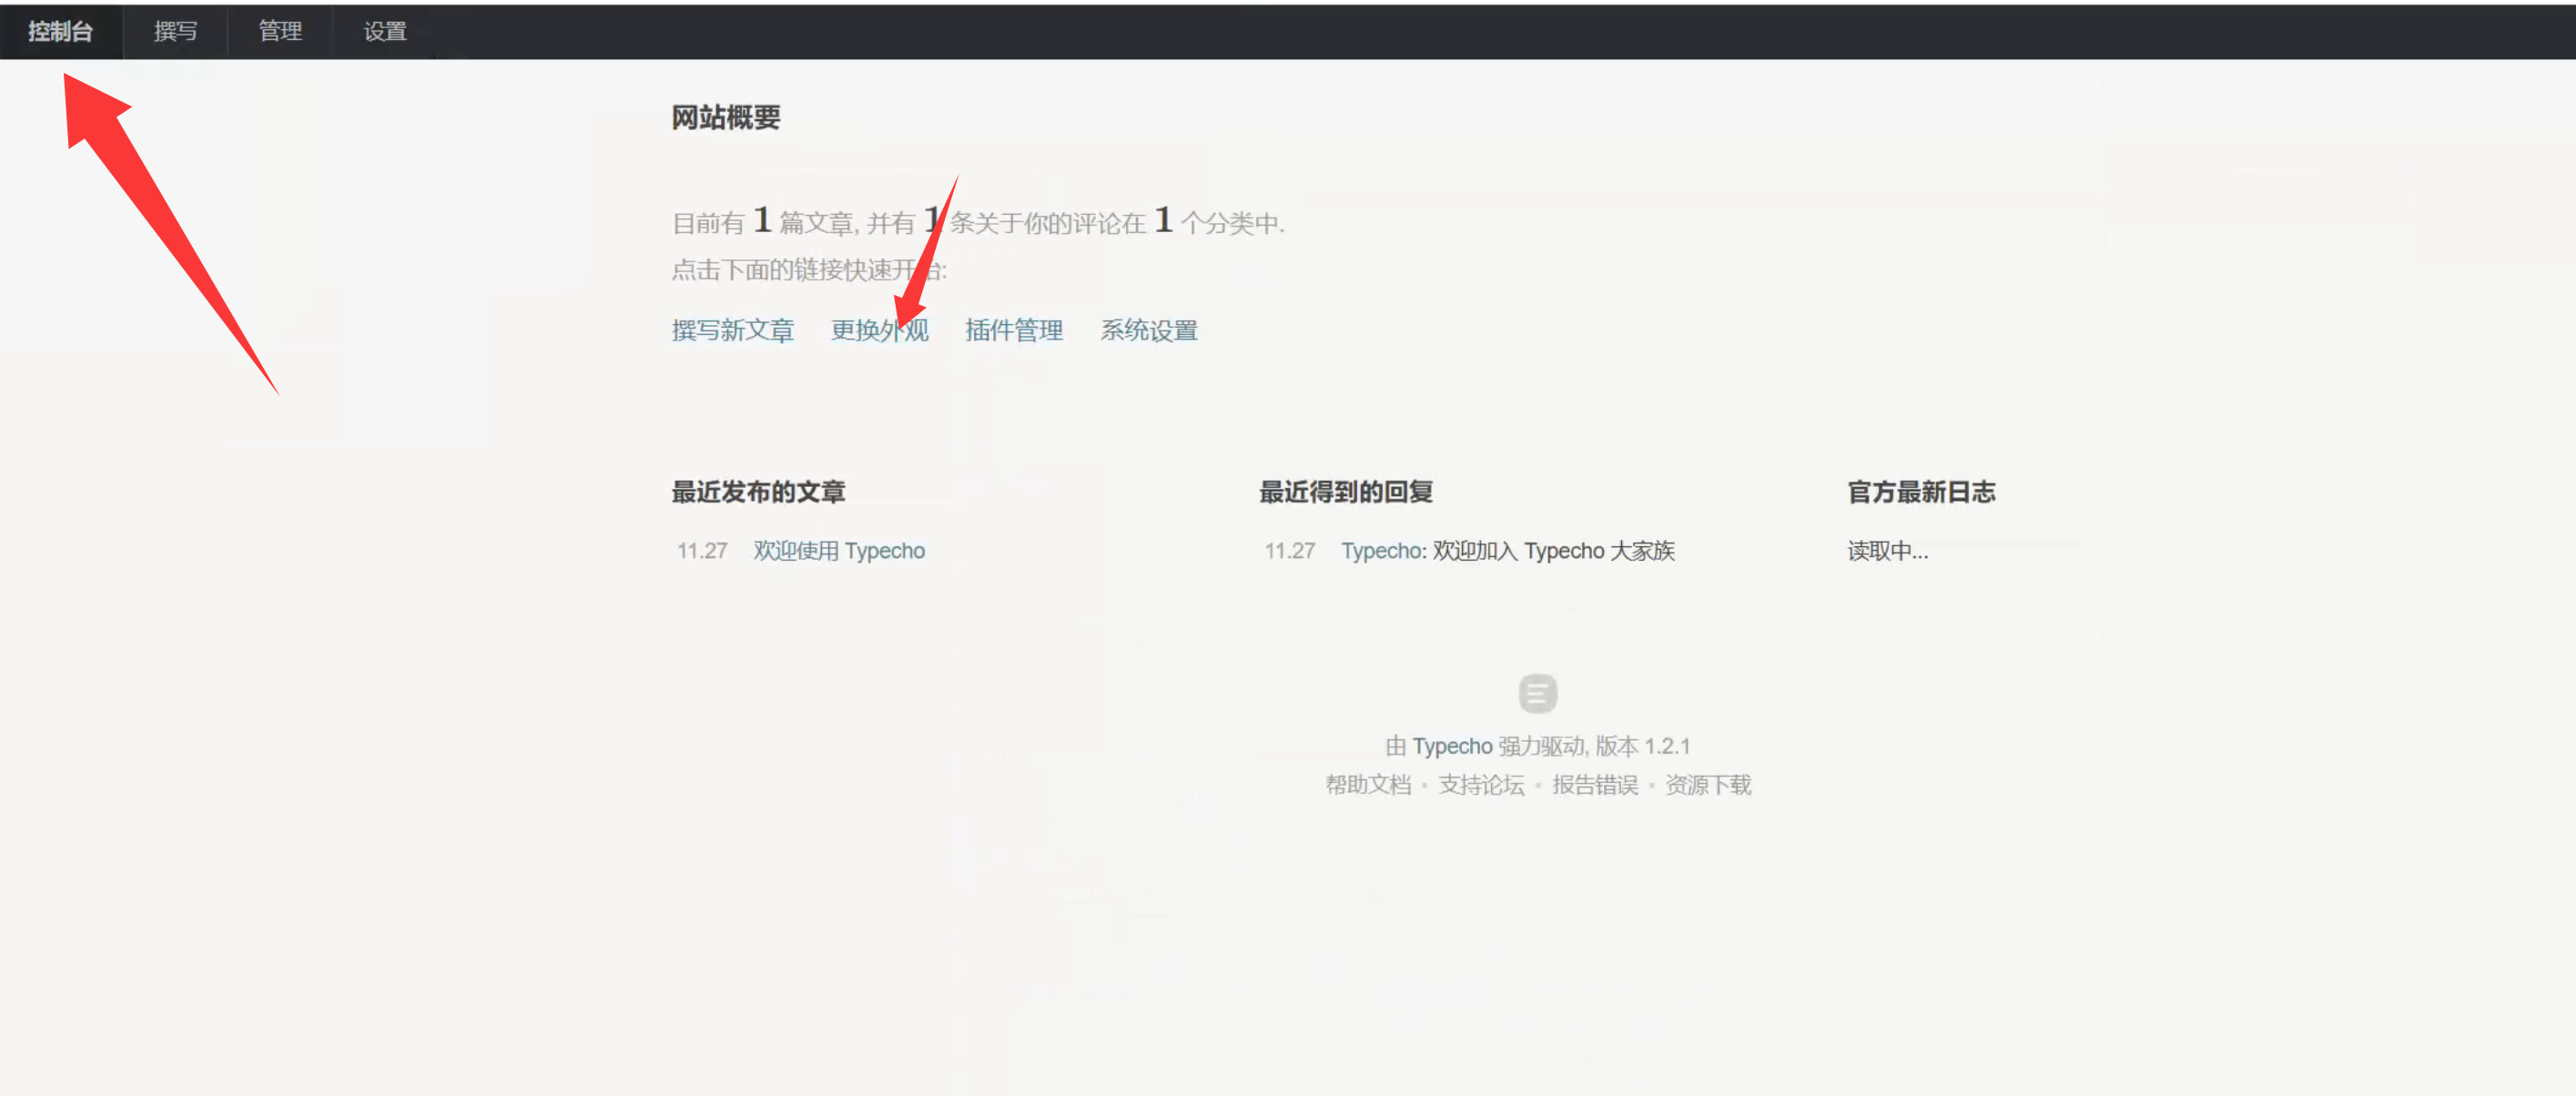Click the Typecho link in footer text
2576x1096 pixels.
[1451, 746]
